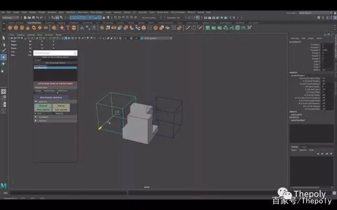Activate the highlighted Move tool in toolbox
This screenshot has width=337, height=210.
pos(4,57)
